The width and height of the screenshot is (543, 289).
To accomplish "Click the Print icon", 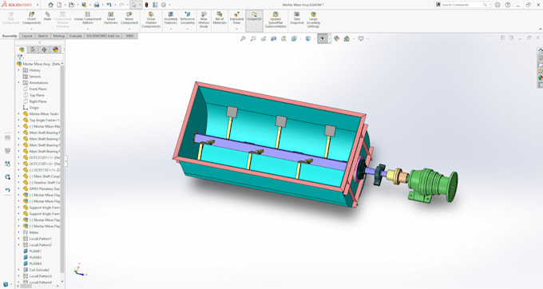I will [x=97, y=5].
